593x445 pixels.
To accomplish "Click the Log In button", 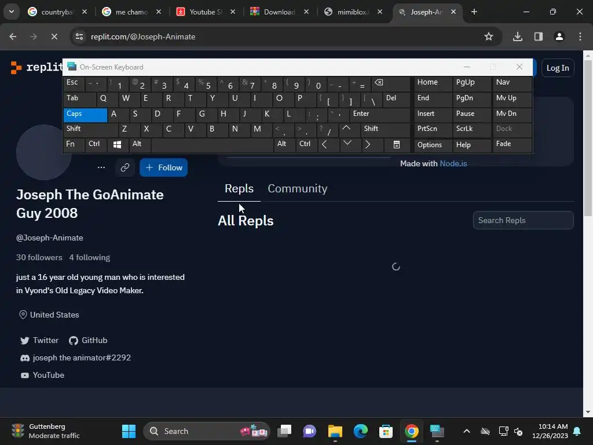I will (558, 68).
